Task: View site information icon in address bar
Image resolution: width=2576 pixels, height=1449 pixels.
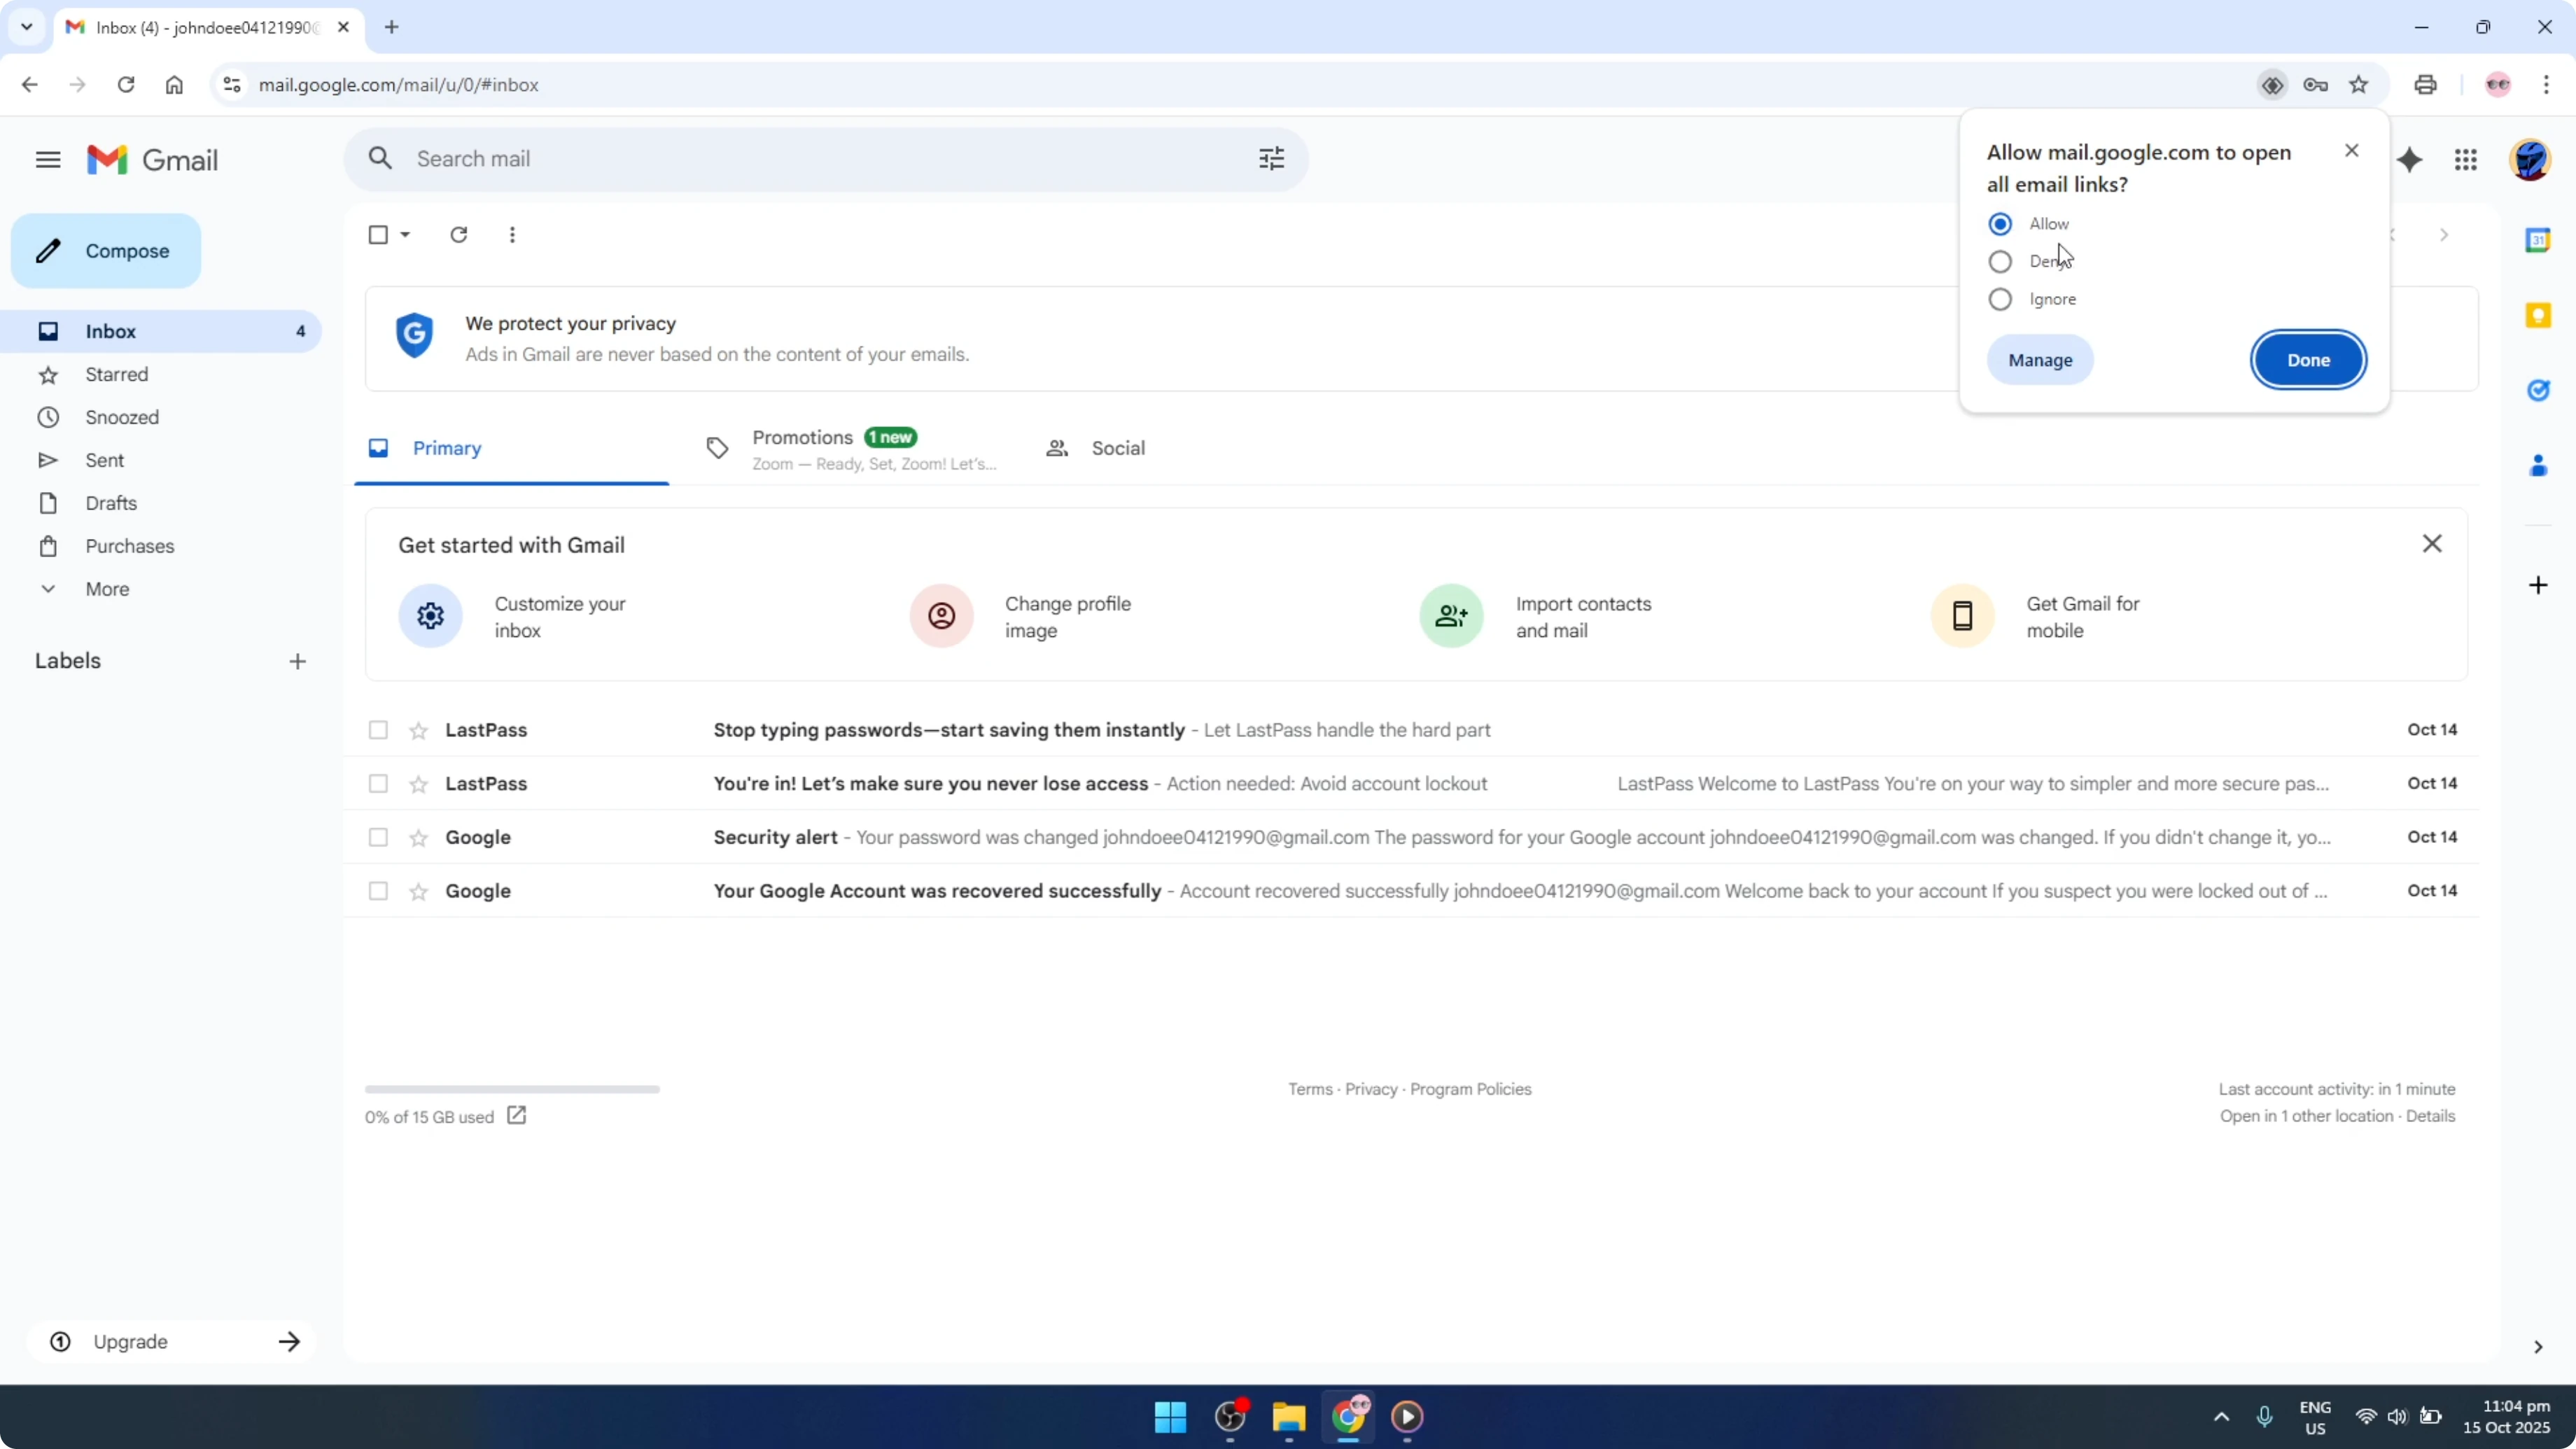Action: (231, 85)
